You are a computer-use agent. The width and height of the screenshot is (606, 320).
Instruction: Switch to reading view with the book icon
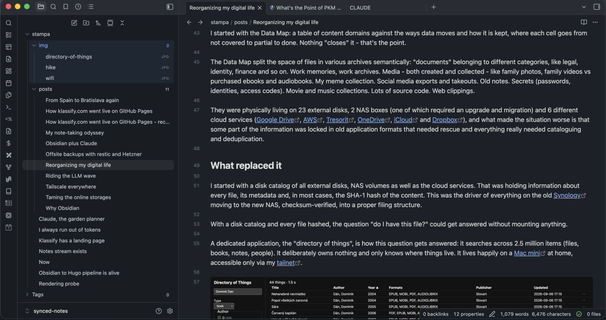(x=583, y=22)
